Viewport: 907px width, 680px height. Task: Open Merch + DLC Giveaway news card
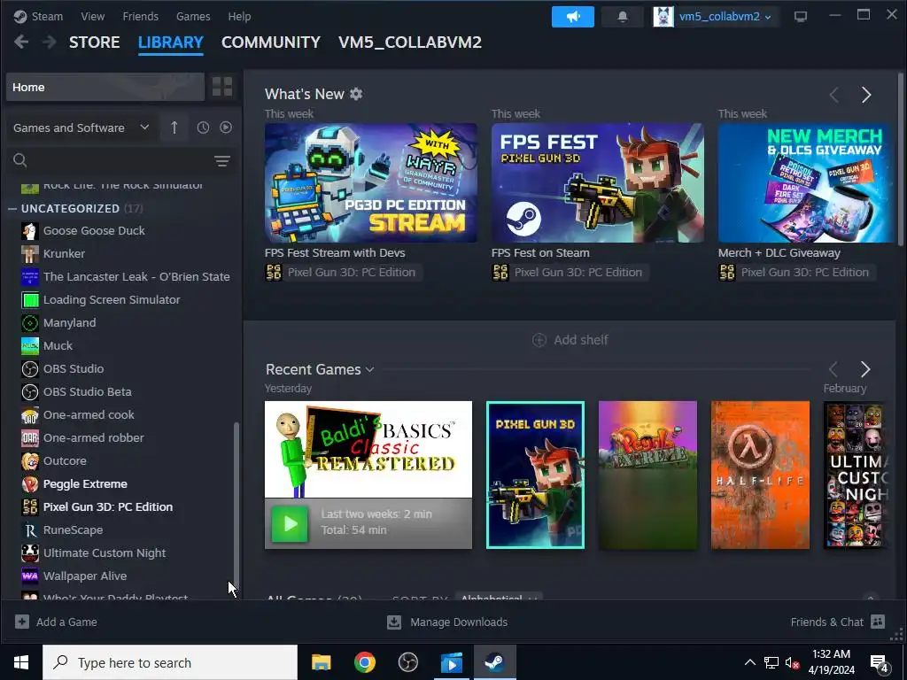(804, 182)
